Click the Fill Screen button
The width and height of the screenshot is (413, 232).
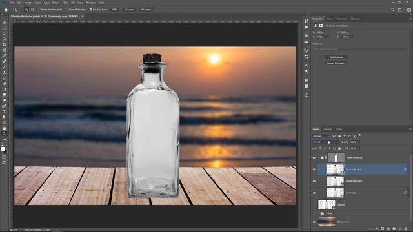pos(146,10)
